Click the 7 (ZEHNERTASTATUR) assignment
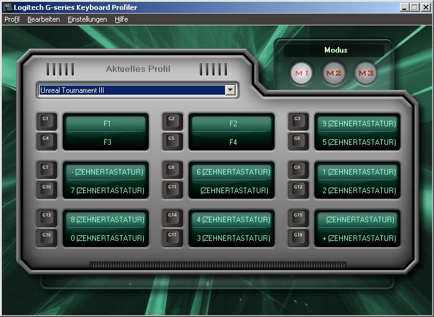This screenshot has height=317, width=434. coord(106,191)
